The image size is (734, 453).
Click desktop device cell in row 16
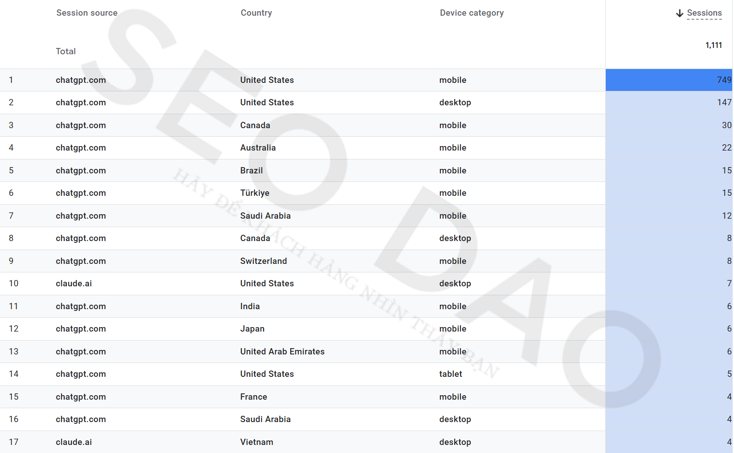(455, 419)
